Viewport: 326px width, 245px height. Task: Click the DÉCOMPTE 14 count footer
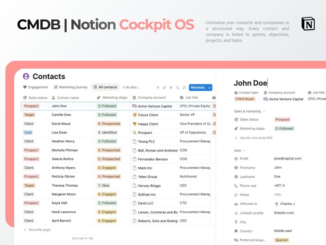tap(82, 239)
